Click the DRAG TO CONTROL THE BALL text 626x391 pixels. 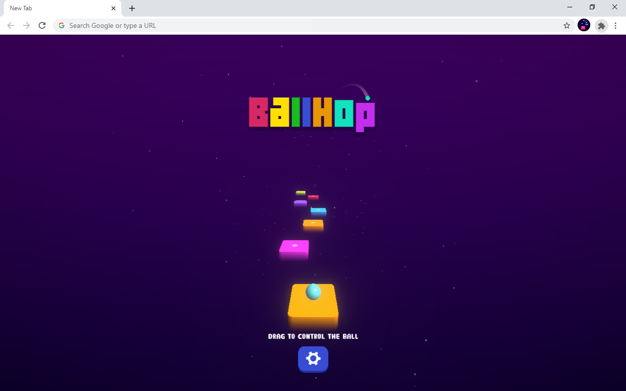[x=313, y=336]
